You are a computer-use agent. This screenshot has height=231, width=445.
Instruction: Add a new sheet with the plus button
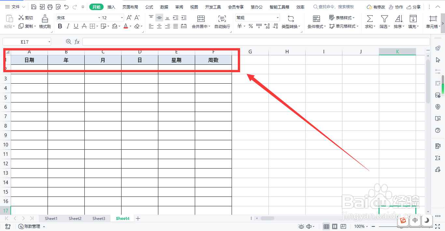138,219
